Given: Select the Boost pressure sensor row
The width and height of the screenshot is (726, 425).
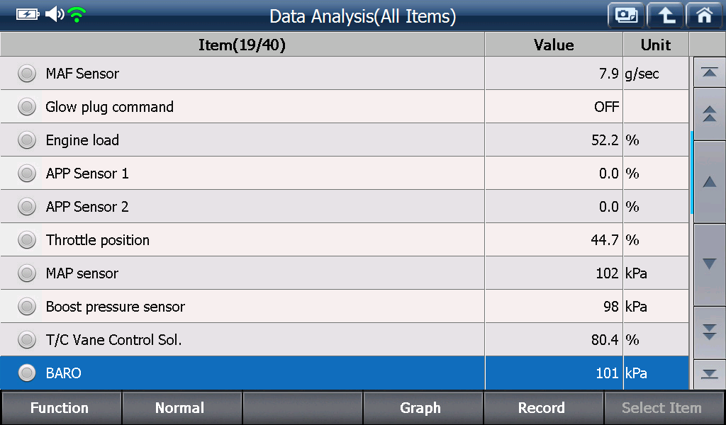Looking at the screenshot, I should 344,306.
